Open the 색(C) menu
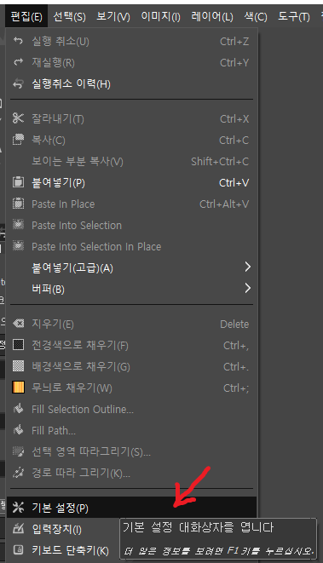 pyautogui.click(x=256, y=16)
